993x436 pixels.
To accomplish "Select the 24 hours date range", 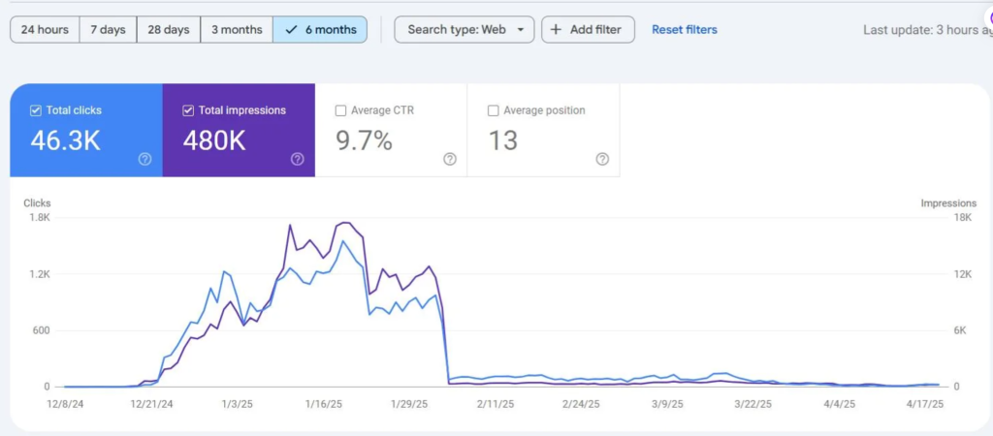I will pyautogui.click(x=45, y=30).
